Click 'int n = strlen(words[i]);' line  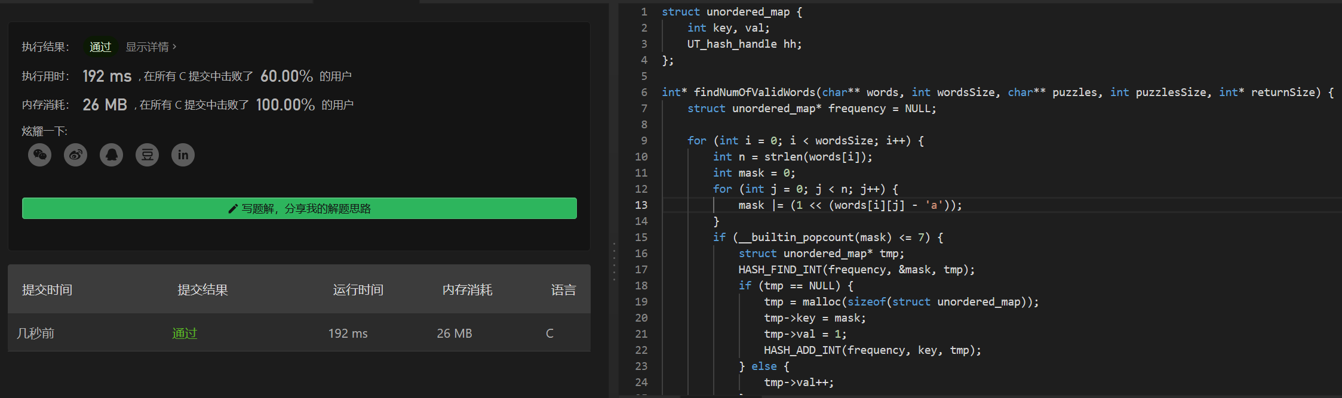click(793, 157)
